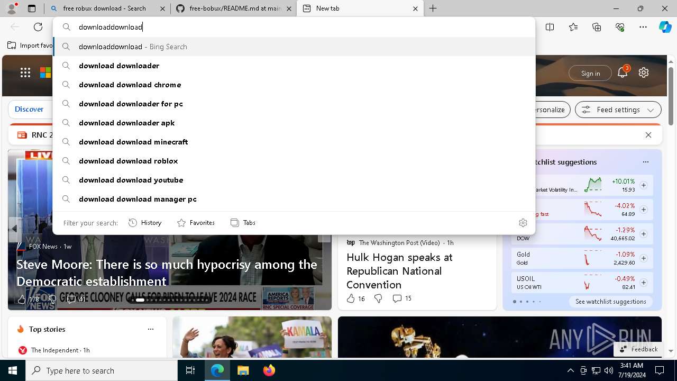Open Windows Start menu
Viewport: 677px width, 381px height.
[x=13, y=370]
